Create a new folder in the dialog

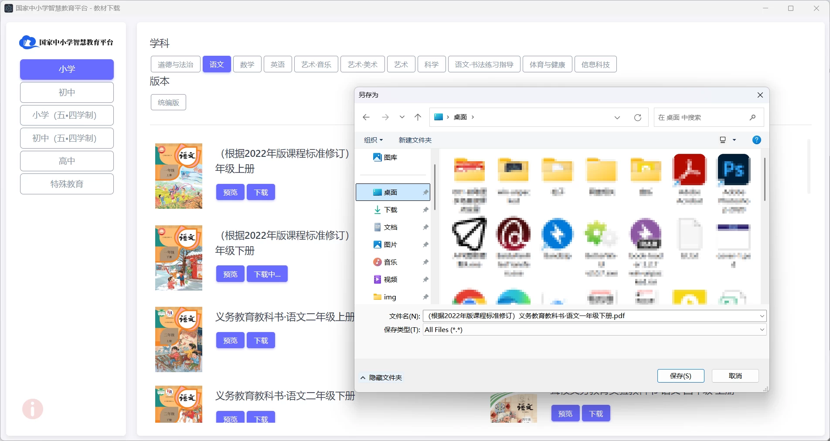coord(415,140)
